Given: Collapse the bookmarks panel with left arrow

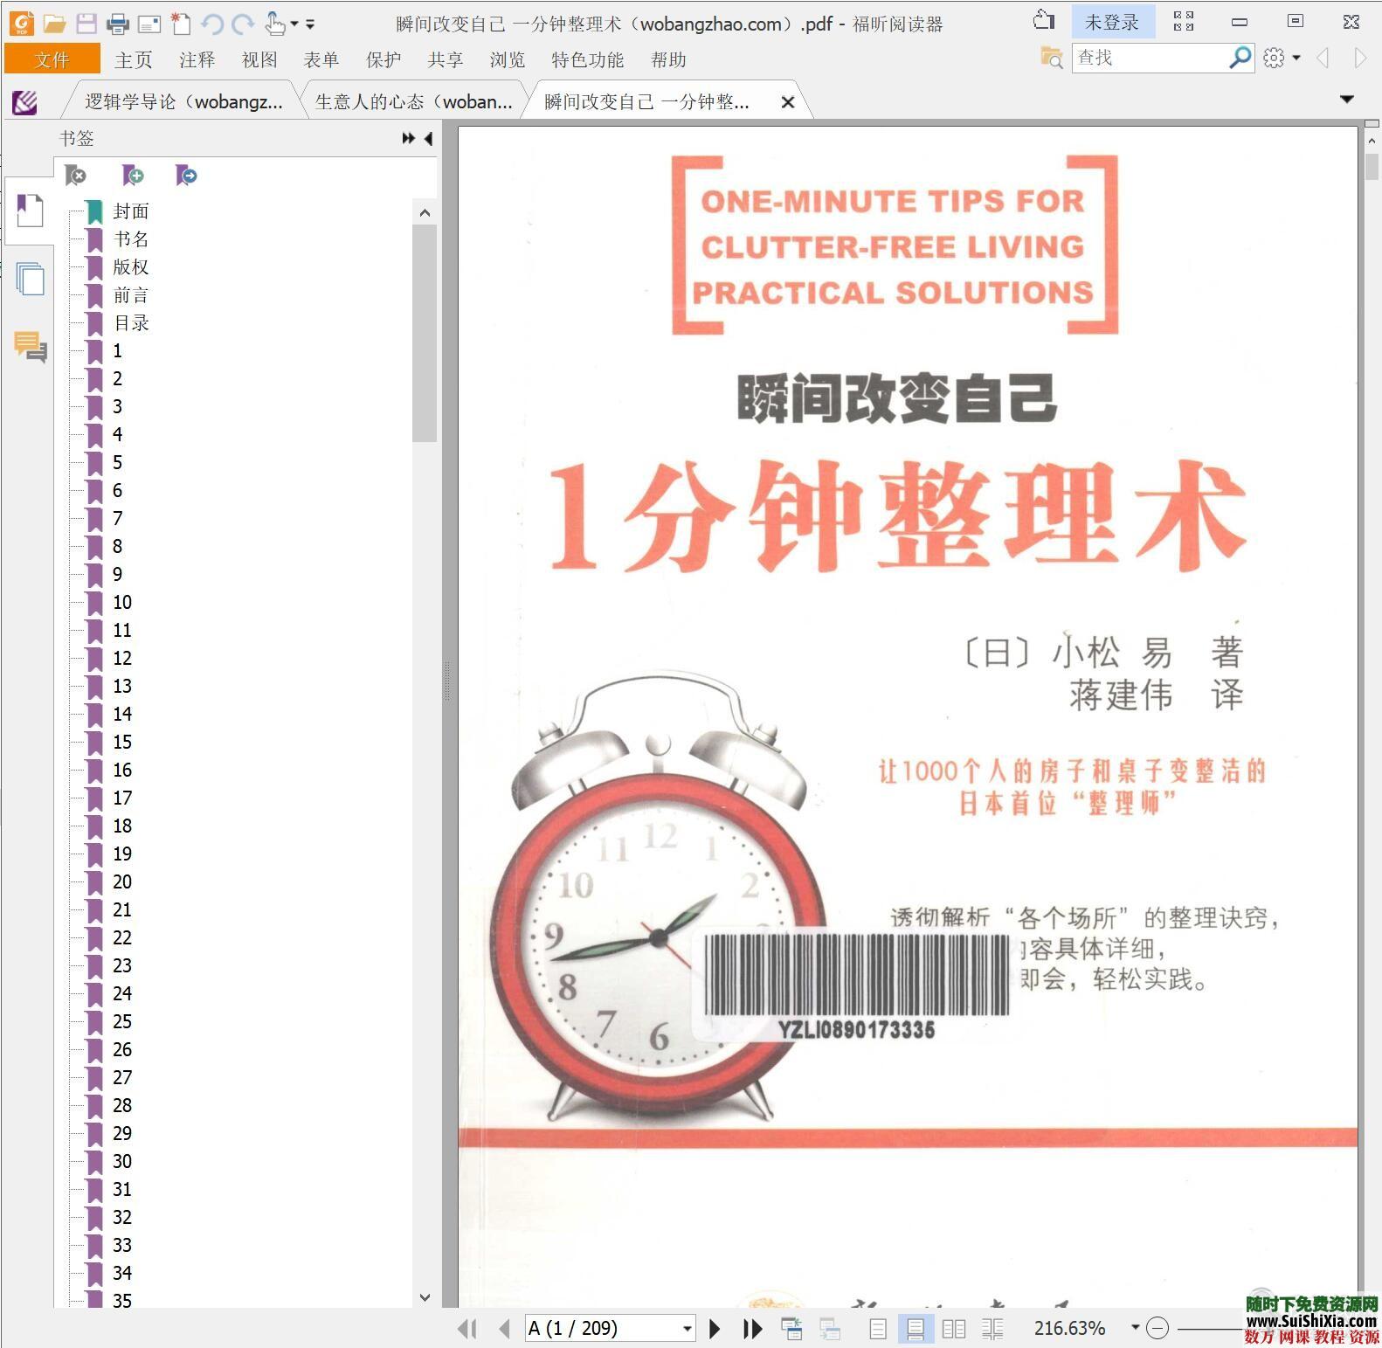Looking at the screenshot, I should pos(428,138).
